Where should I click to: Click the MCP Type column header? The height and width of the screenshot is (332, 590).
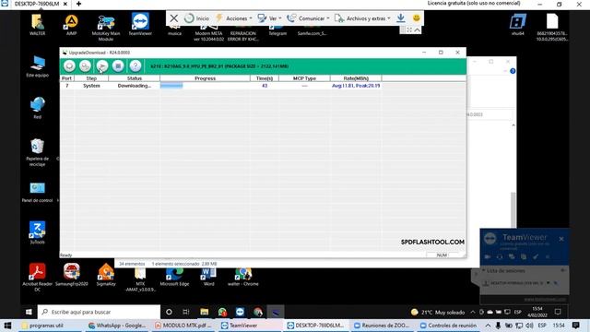tap(304, 78)
